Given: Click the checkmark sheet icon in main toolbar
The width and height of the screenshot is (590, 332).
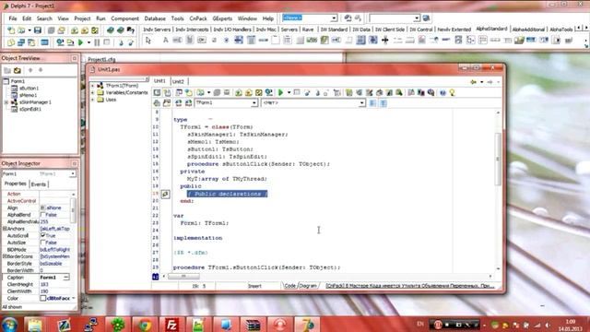Looking at the screenshot, I should click(95, 30).
